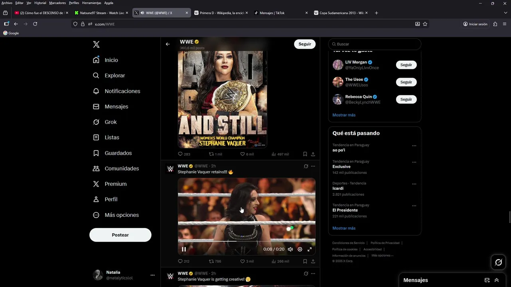Open floating Grok button
The height and width of the screenshot is (287, 511).
tap(498, 262)
